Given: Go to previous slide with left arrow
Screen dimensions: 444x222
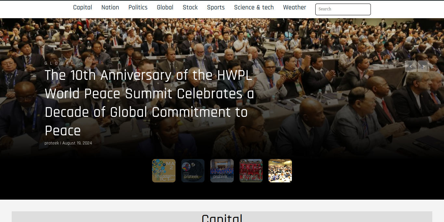Looking at the screenshot, I should pyautogui.click(x=411, y=66).
